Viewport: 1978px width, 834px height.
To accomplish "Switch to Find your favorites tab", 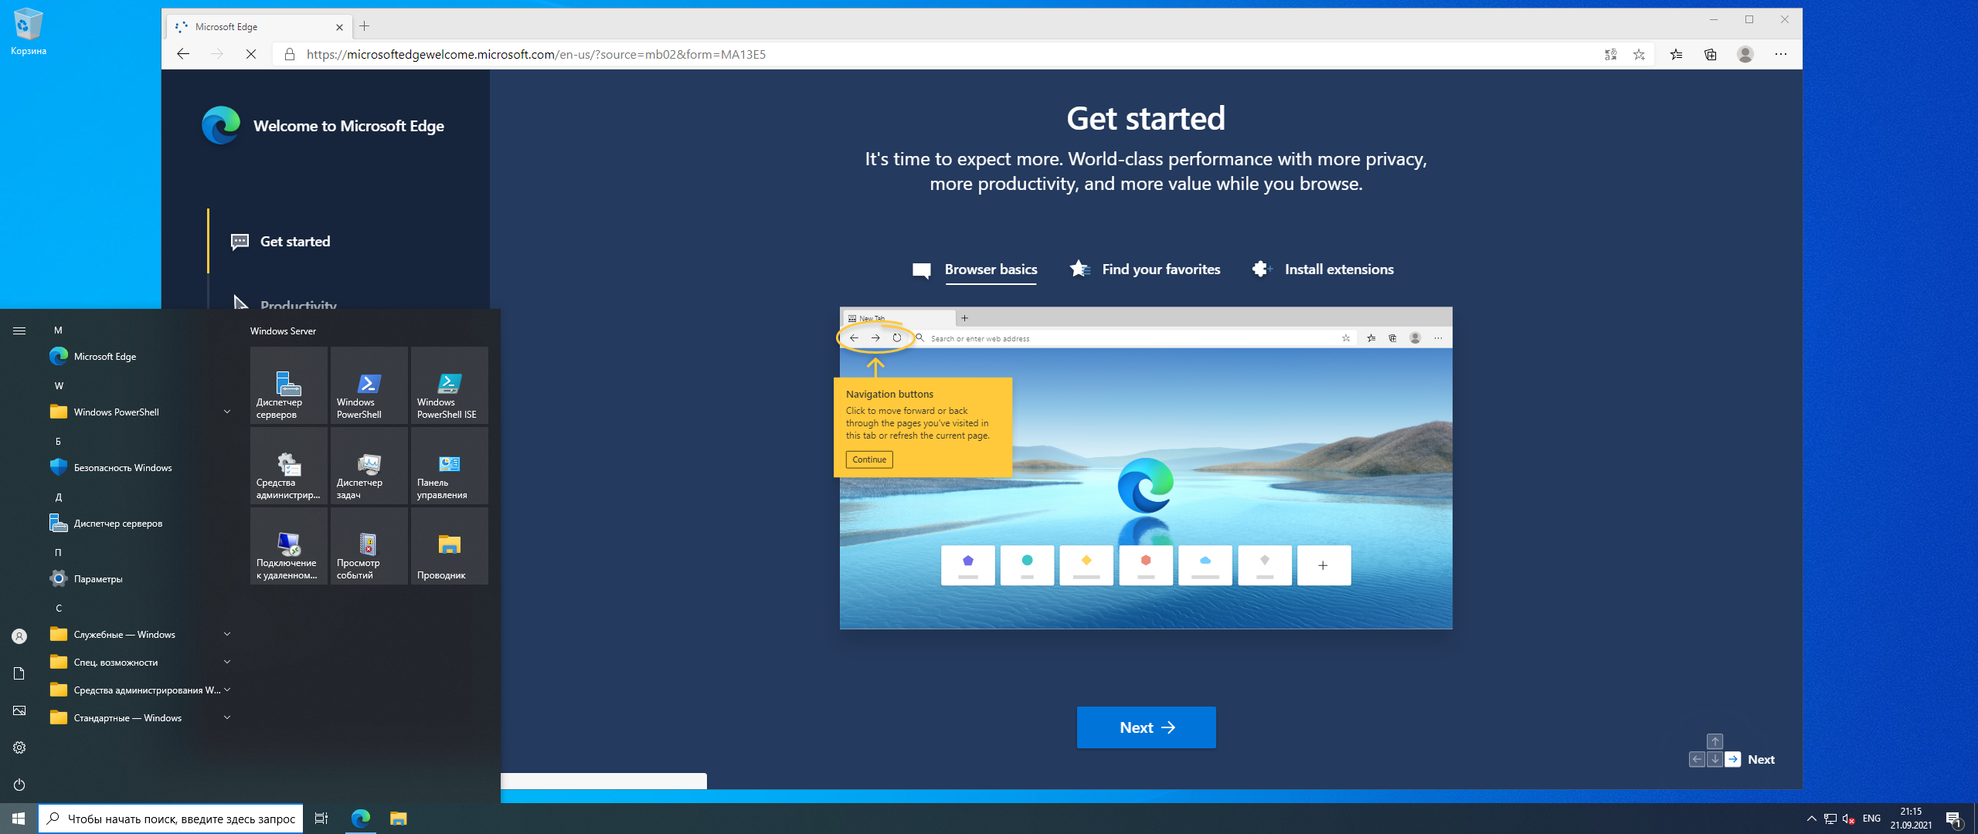I will (1145, 270).
